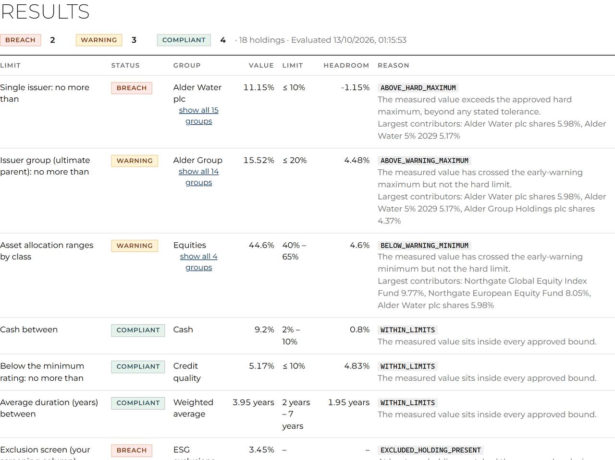The width and height of the screenshot is (615, 460).
Task: Click the RESULTS page heading
Action: (x=45, y=11)
